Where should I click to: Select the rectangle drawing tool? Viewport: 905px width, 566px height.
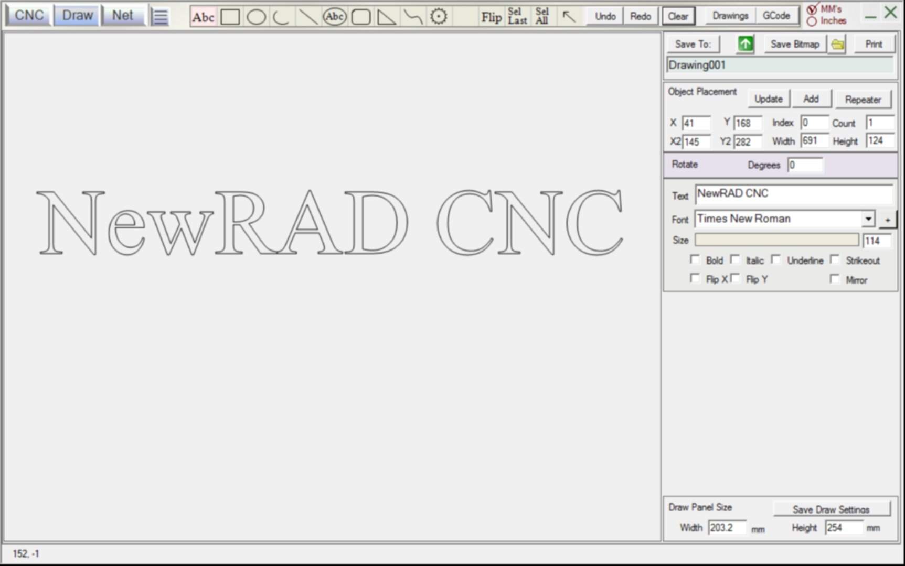tap(230, 17)
